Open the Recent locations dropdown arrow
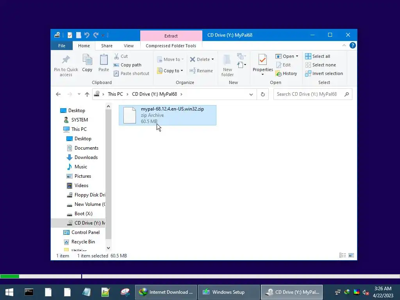This screenshot has width=400, height=300. [79, 94]
